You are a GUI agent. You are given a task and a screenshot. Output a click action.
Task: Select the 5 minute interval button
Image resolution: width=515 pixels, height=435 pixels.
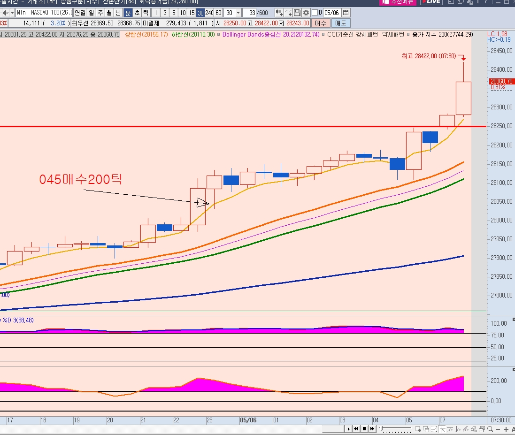coord(174,13)
